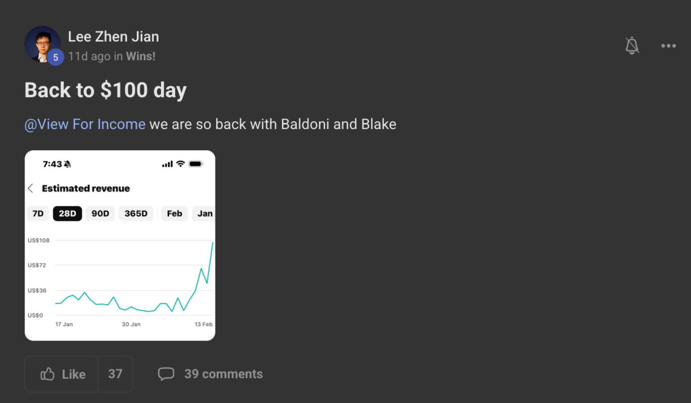Open the 39 comments section

223,374
